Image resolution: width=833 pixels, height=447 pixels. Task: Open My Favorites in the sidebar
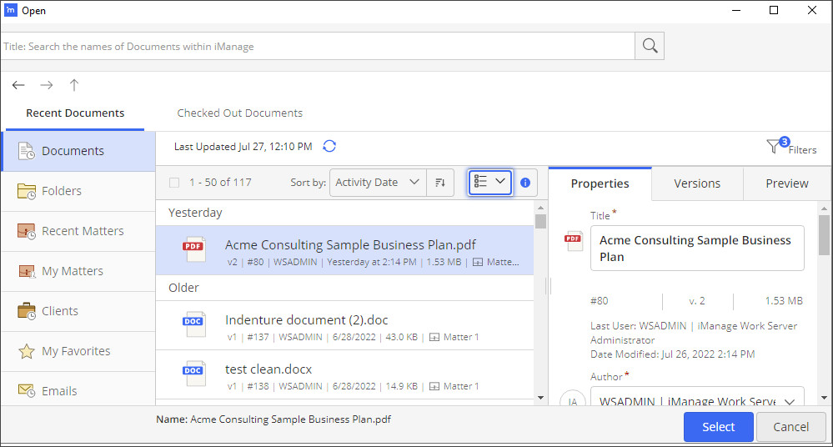(78, 351)
